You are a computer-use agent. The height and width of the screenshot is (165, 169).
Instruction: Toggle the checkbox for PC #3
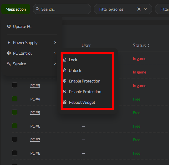click(x=15, y=85)
